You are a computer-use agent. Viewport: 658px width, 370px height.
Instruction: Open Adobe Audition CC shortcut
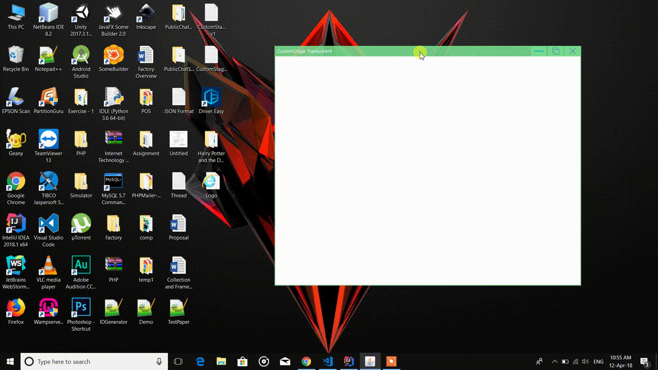[81, 272]
